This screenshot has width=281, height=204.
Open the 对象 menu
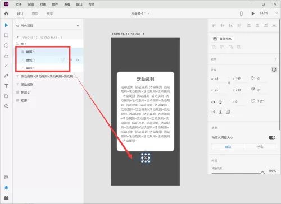[43, 4]
